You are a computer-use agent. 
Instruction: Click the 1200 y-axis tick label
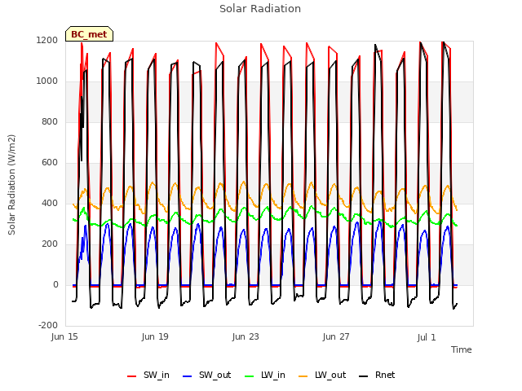click(47, 40)
